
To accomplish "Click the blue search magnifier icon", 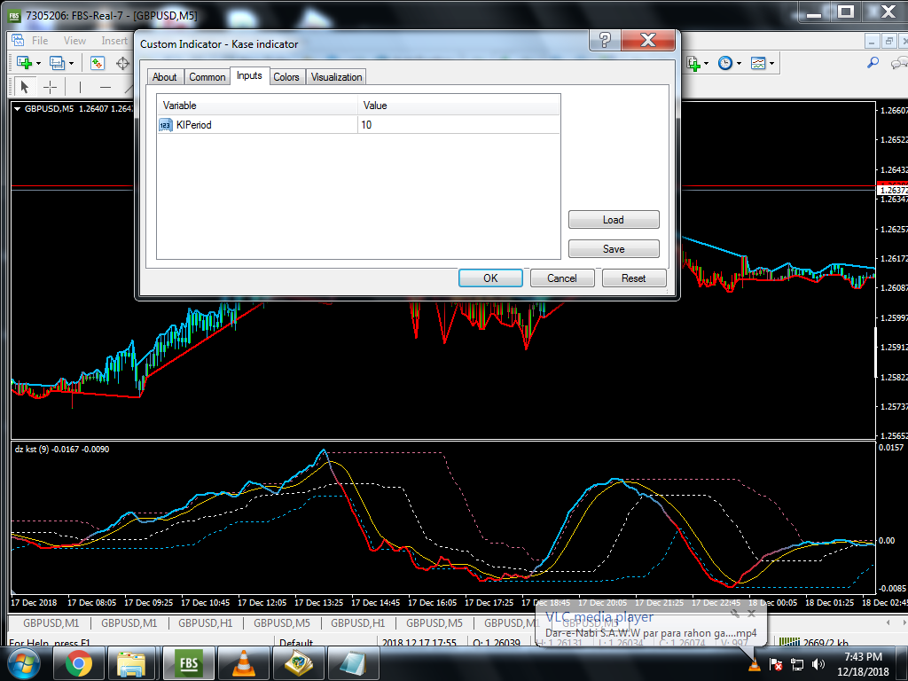I will coord(873,63).
